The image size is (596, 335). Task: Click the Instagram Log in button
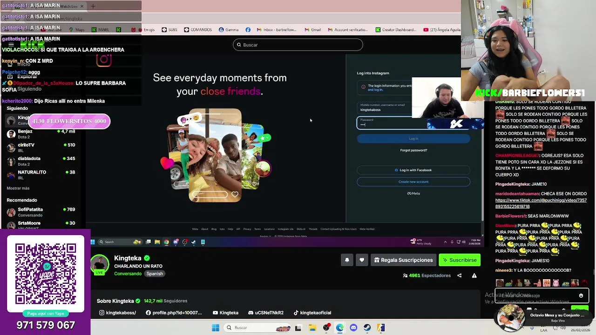pyautogui.click(x=413, y=139)
